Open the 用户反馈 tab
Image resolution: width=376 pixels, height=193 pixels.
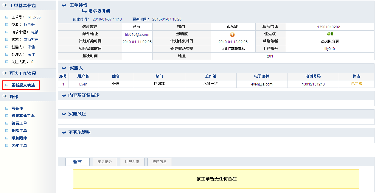[132, 162]
